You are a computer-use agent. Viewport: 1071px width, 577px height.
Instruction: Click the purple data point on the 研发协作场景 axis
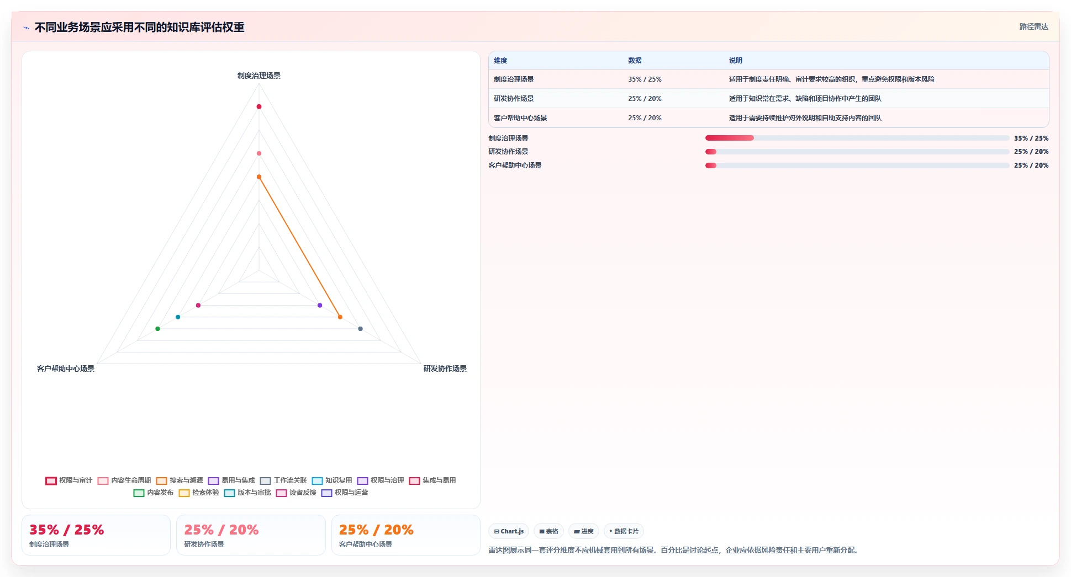point(320,305)
